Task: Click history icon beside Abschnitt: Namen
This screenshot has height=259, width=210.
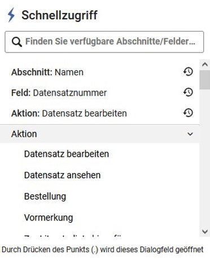Action: (188, 72)
